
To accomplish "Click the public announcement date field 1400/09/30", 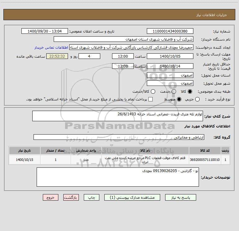I will coord(44,31).
